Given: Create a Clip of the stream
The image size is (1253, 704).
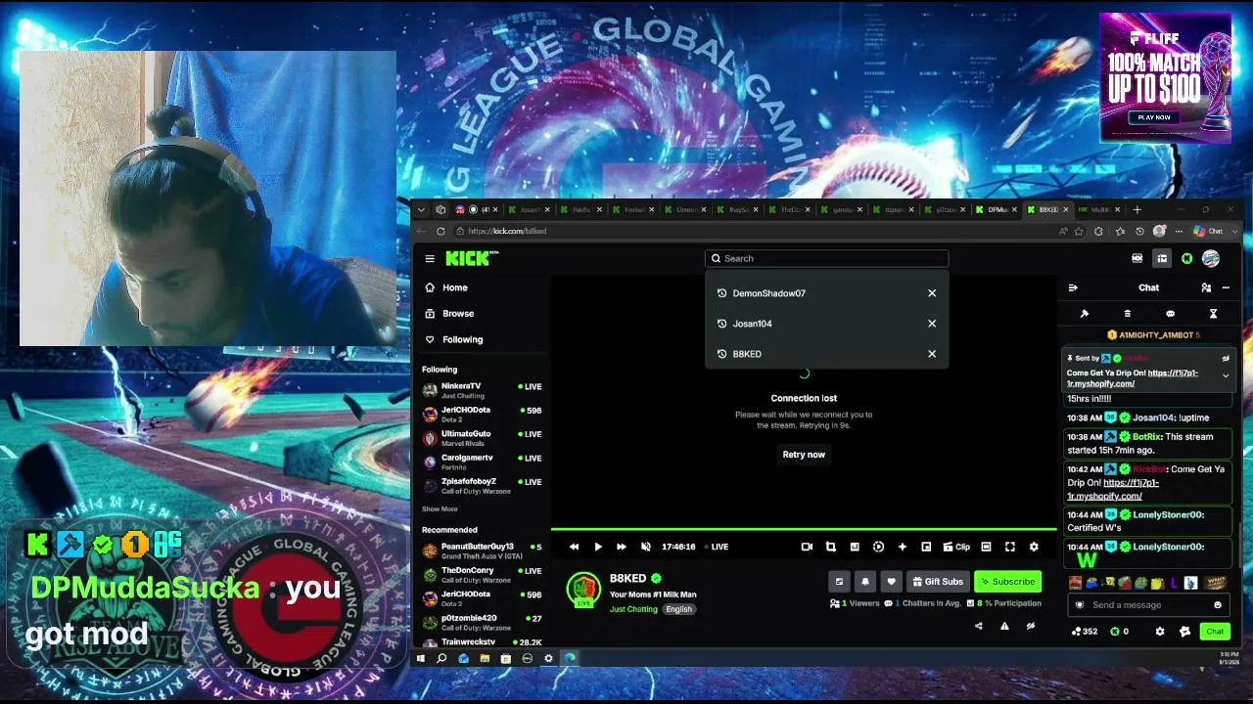Looking at the screenshot, I should (956, 547).
